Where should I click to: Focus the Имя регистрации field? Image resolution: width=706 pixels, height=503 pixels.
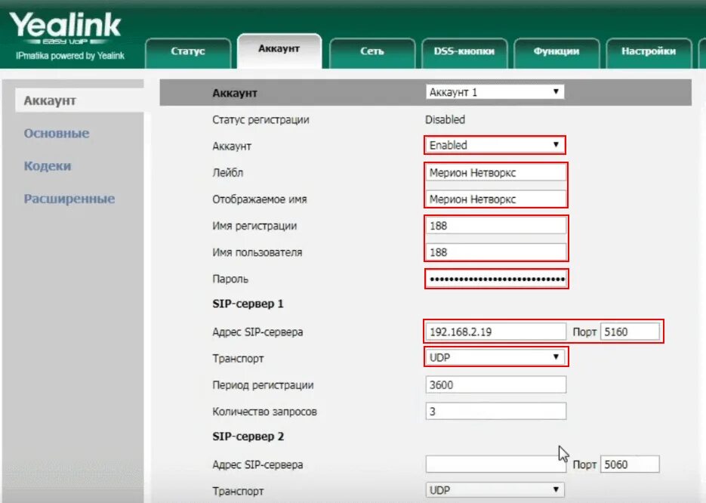tap(496, 226)
